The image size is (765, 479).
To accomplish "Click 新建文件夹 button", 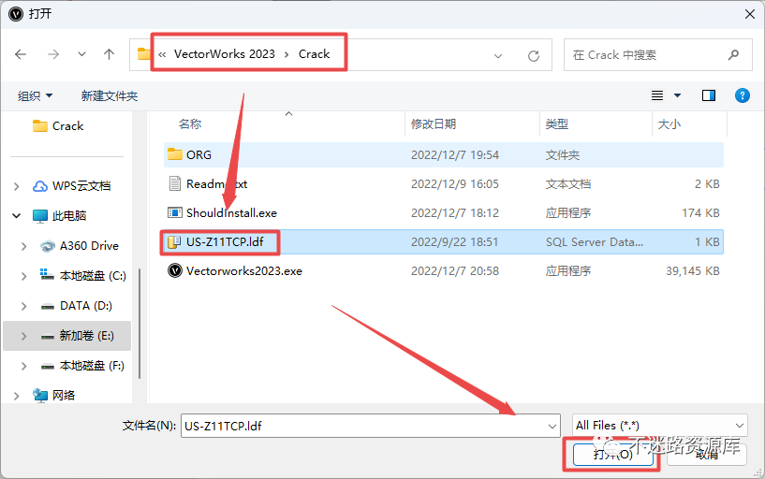I will [x=110, y=96].
